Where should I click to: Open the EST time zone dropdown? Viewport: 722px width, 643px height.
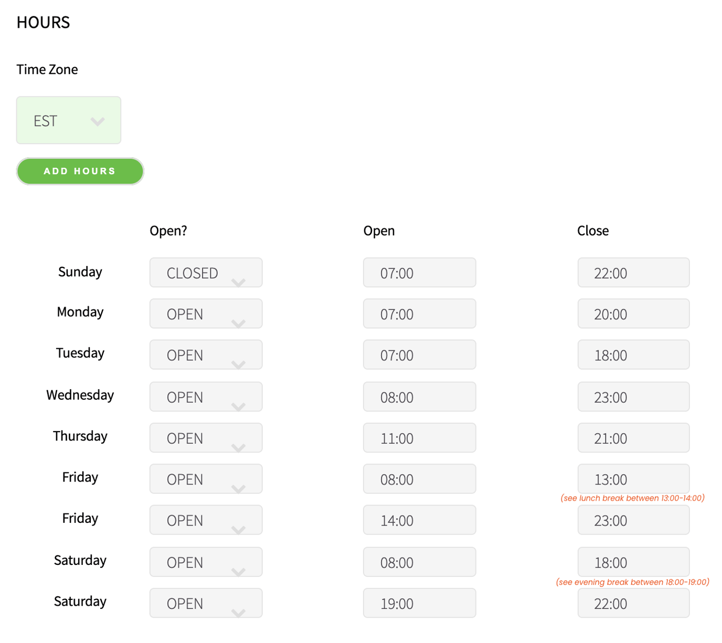click(x=69, y=120)
